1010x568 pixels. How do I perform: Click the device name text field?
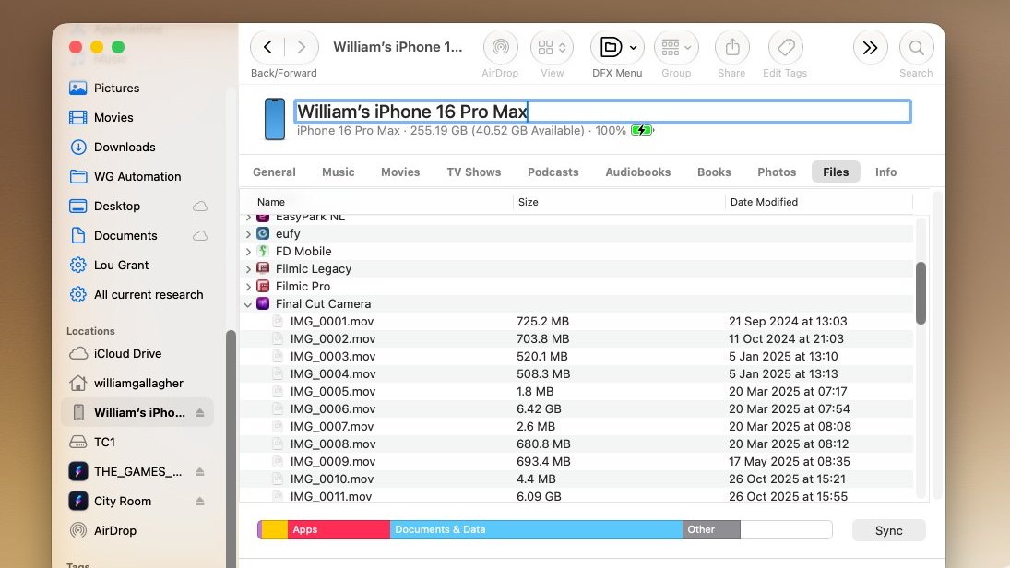(602, 112)
